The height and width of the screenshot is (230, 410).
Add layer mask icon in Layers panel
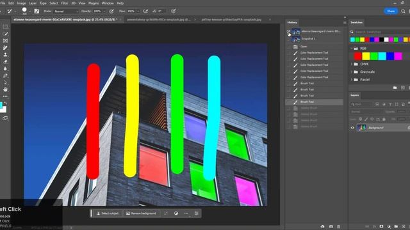(382, 226)
